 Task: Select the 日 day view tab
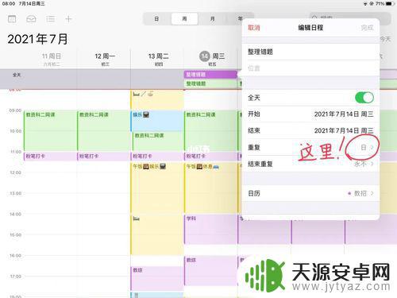(156, 19)
